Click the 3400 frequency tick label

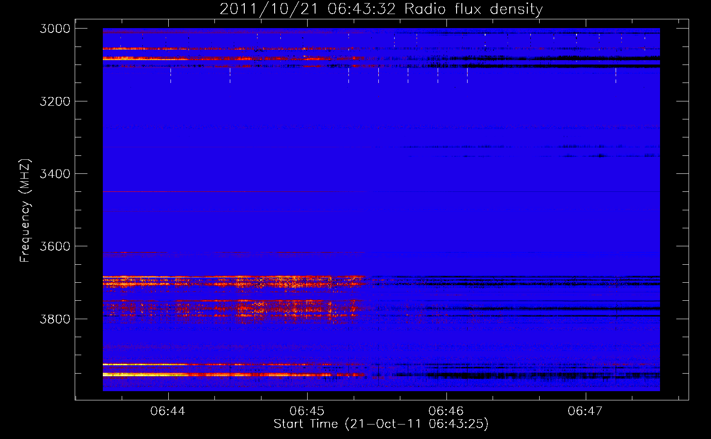tap(55, 174)
